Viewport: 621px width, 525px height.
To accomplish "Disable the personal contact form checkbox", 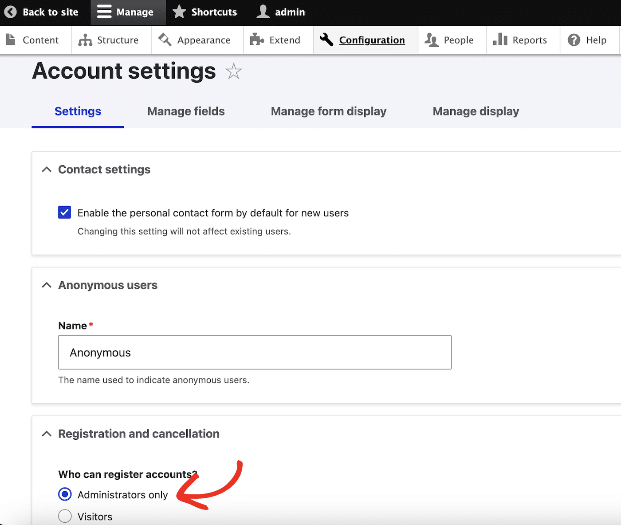I will 64,212.
